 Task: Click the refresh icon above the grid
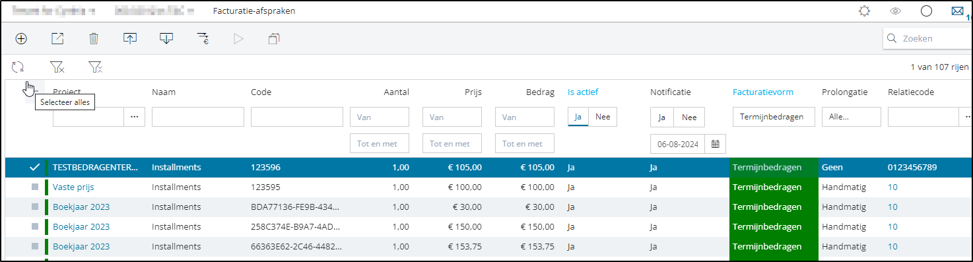point(18,67)
